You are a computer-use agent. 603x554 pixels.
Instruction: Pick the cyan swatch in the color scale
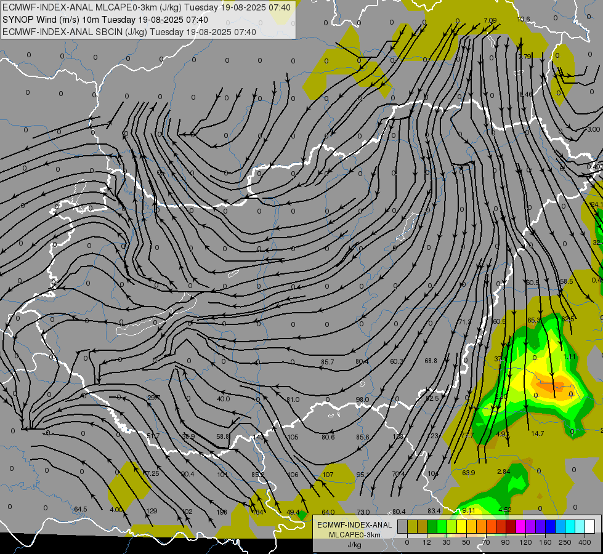pos(570,526)
